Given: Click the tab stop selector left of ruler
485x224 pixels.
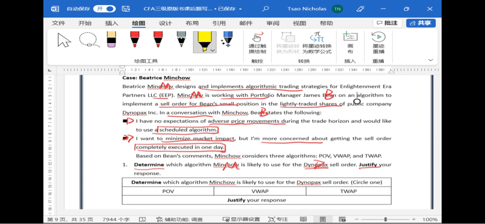Looking at the screenshot, I should tap(50, 70).
